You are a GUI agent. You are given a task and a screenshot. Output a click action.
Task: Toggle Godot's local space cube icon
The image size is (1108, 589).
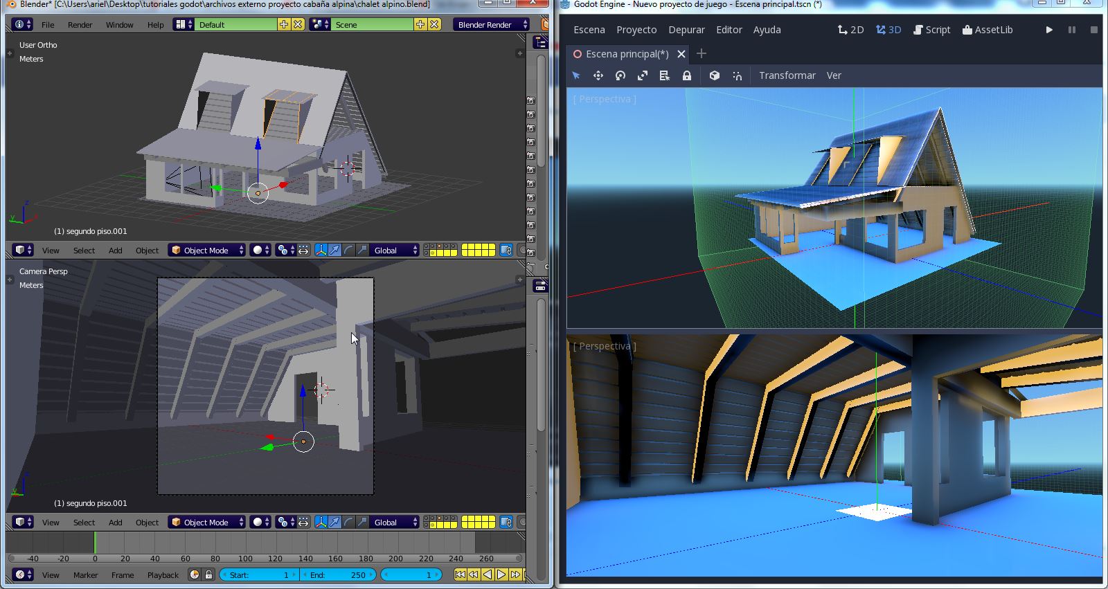715,75
